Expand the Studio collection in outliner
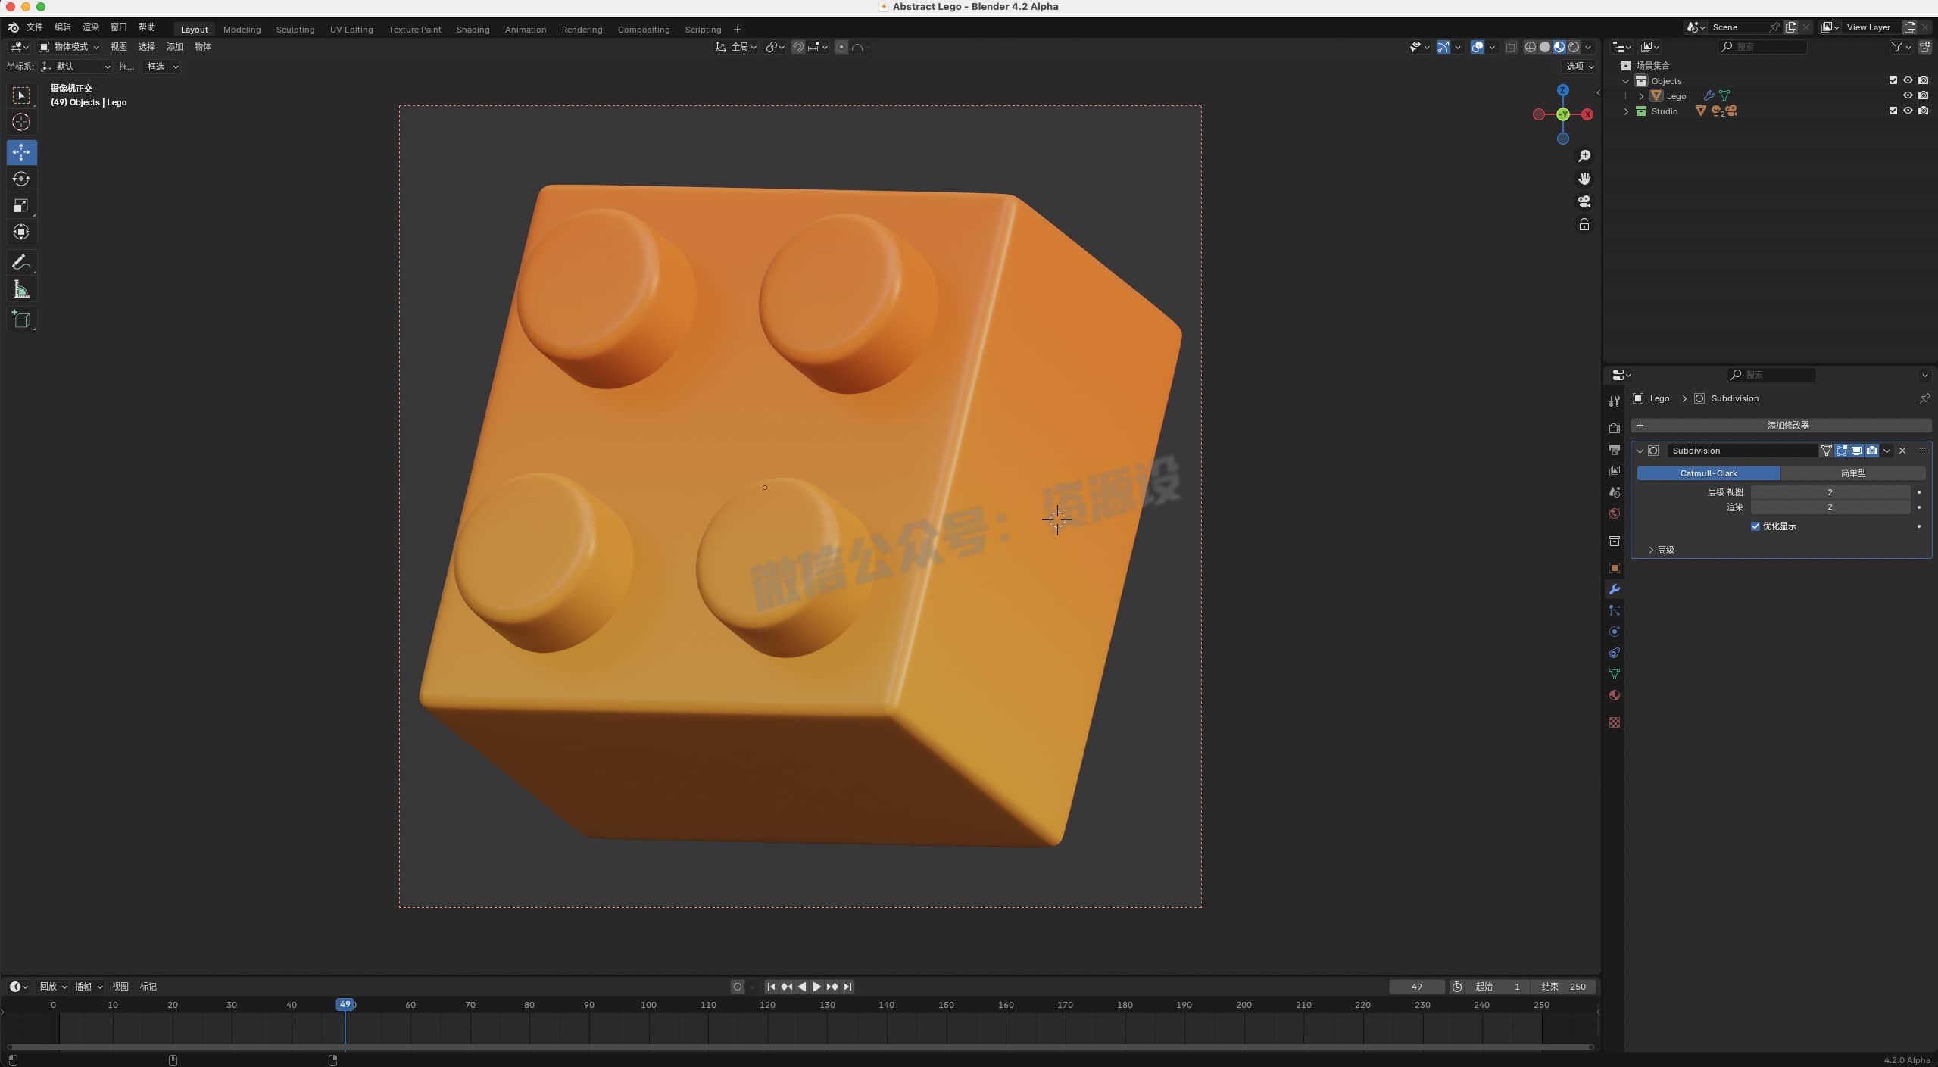This screenshot has width=1938, height=1067. pos(1625,111)
